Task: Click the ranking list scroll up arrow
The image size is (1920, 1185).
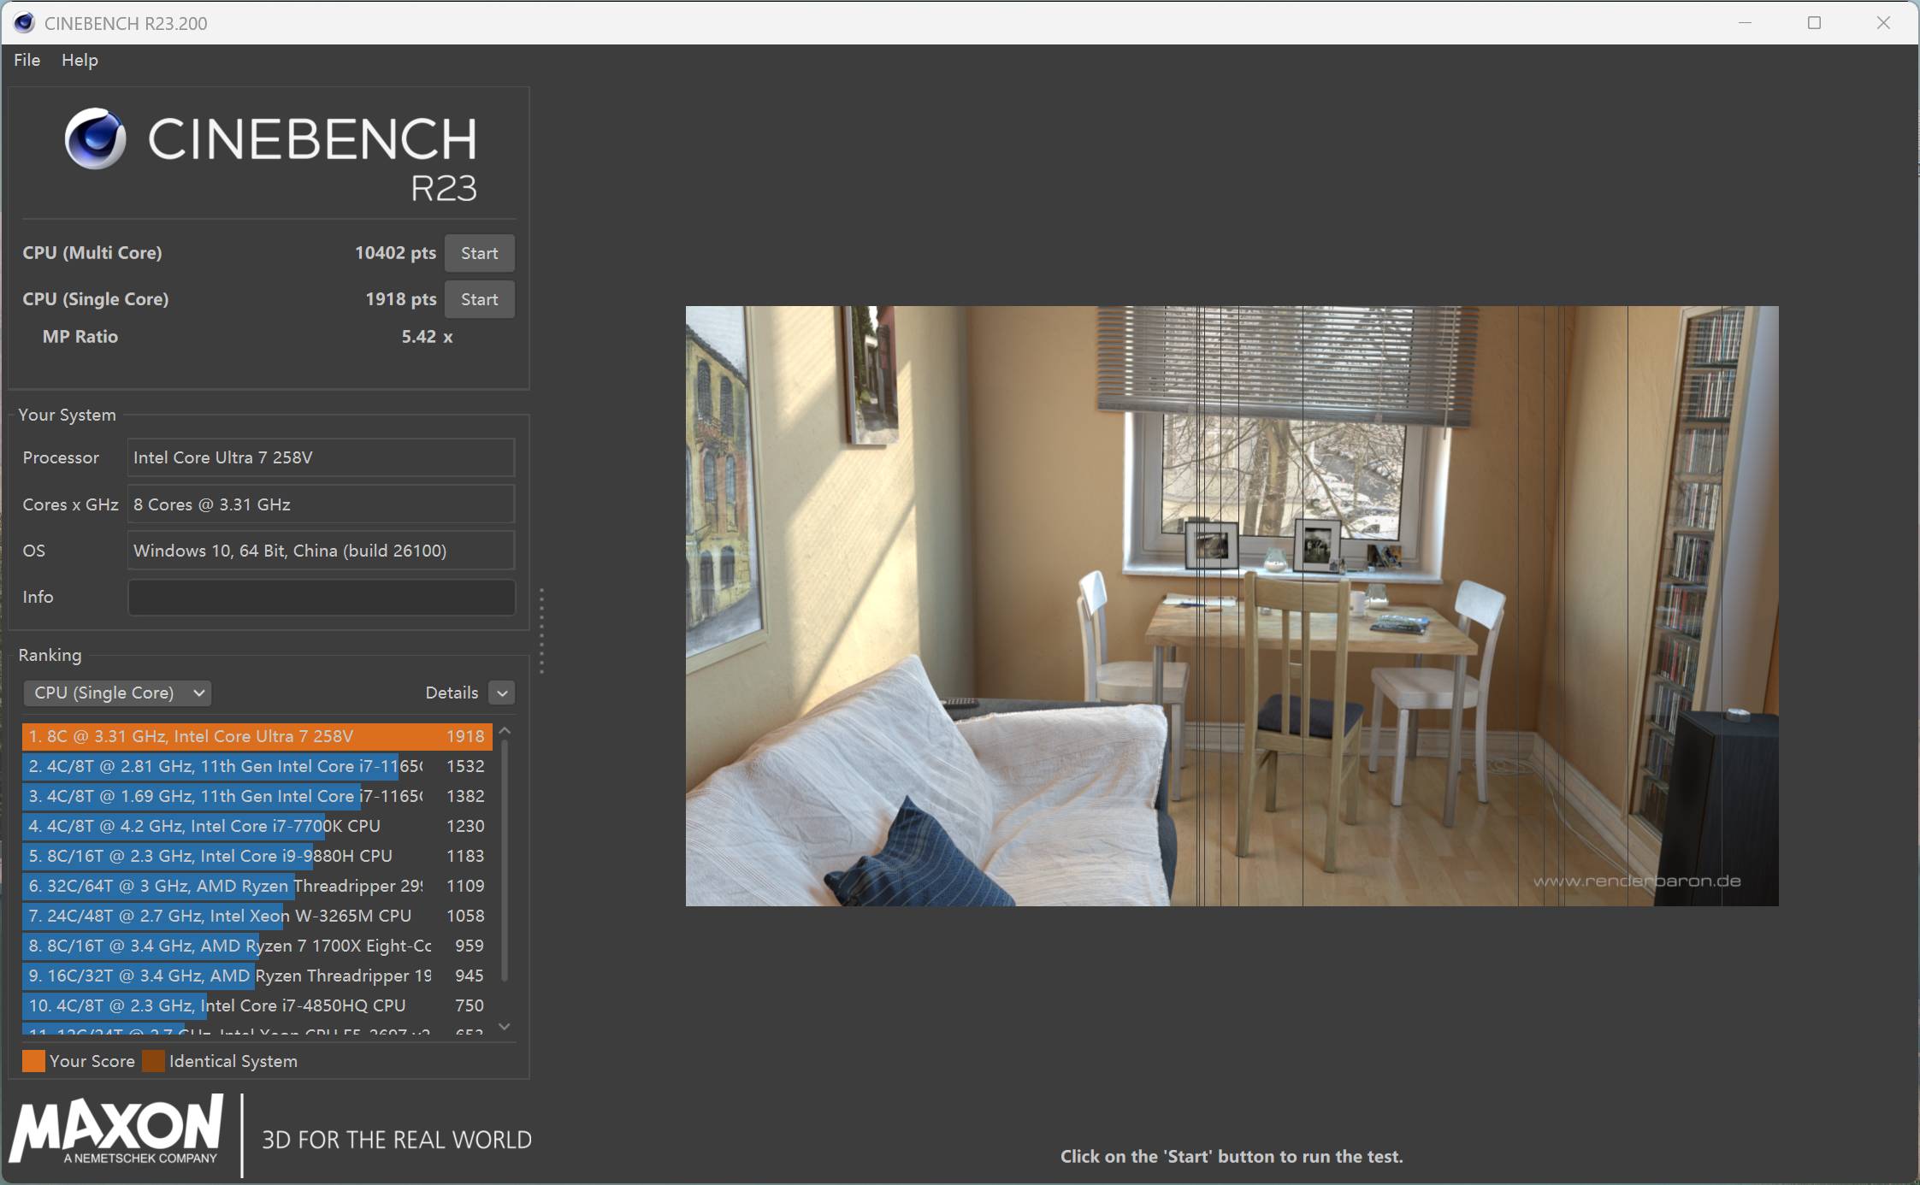Action: click(505, 731)
